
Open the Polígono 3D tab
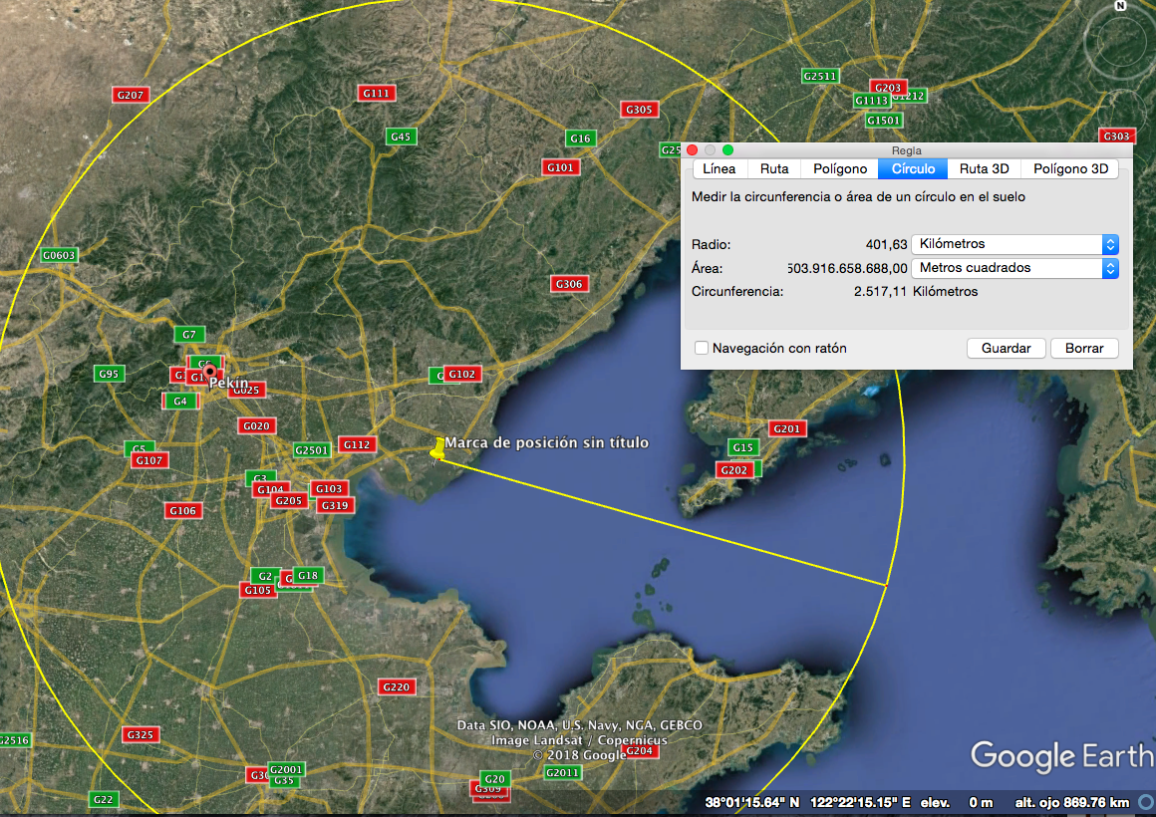click(x=1070, y=168)
